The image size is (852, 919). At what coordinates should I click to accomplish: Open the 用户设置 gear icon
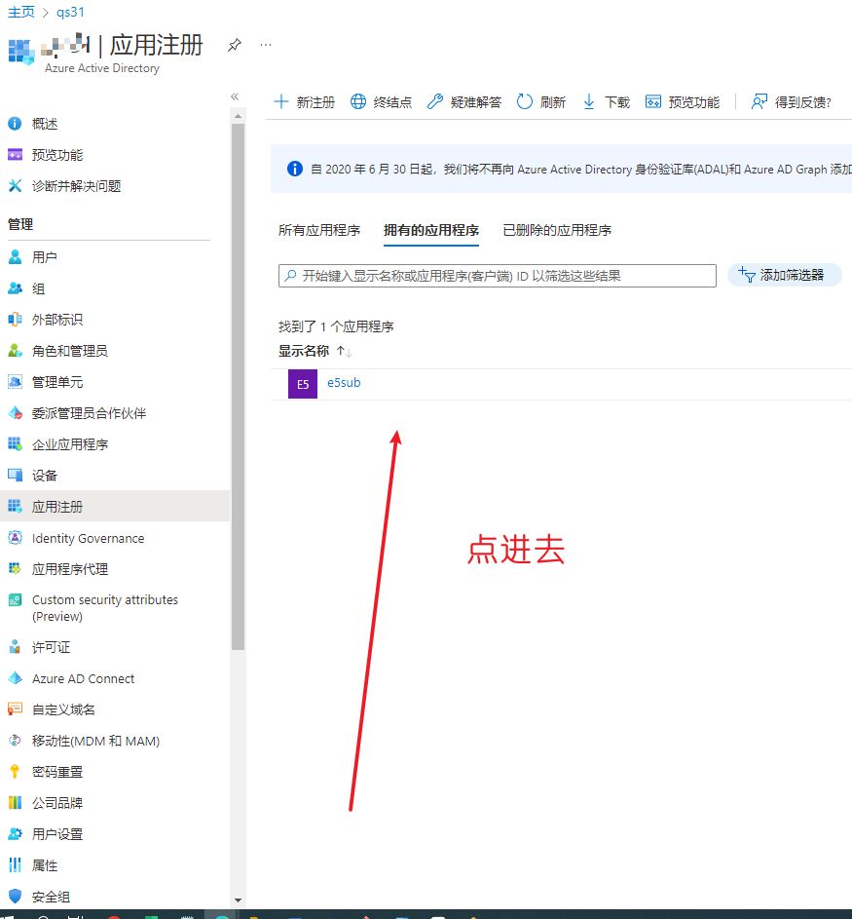15,833
